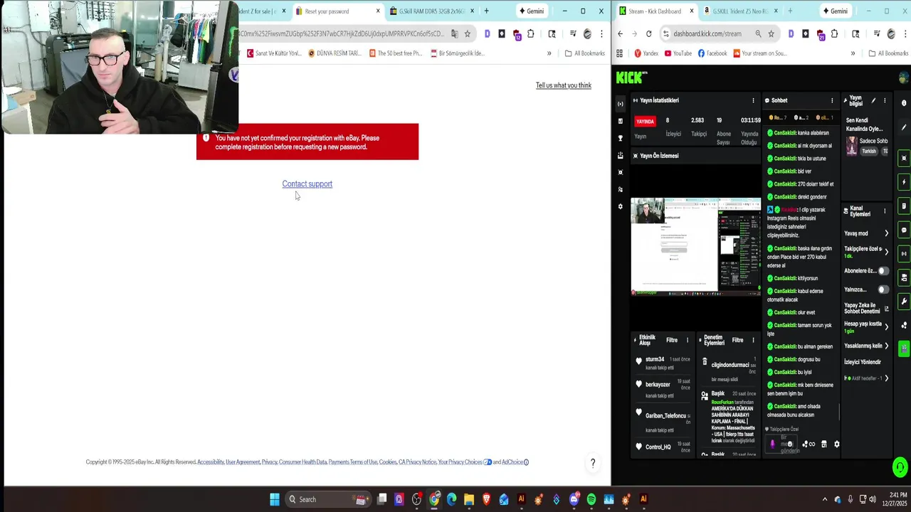911x512 pixels.
Task: Open the trophy icon in Kick sidebar
Action: [620, 138]
